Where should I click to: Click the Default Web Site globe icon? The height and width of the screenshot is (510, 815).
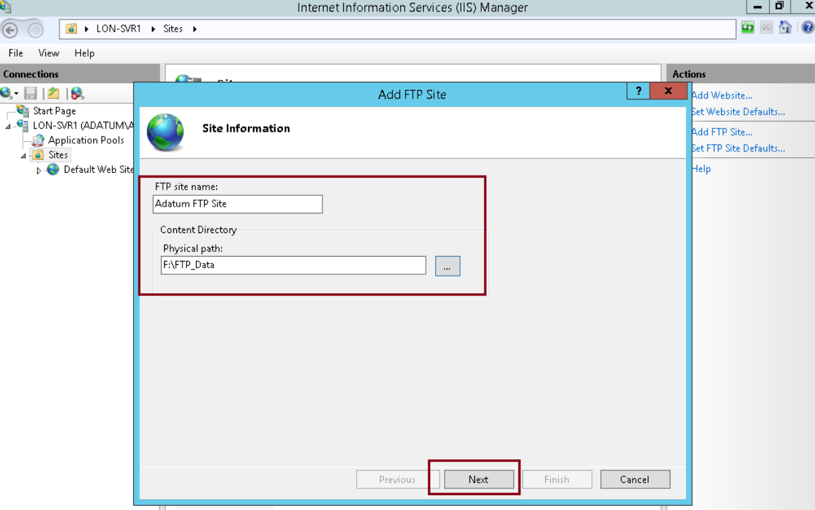click(x=53, y=170)
